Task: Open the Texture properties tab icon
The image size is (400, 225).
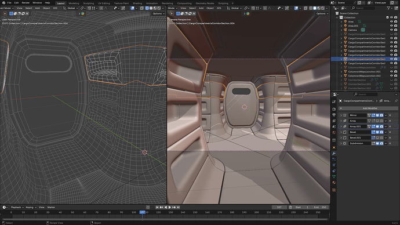Action: point(334,190)
